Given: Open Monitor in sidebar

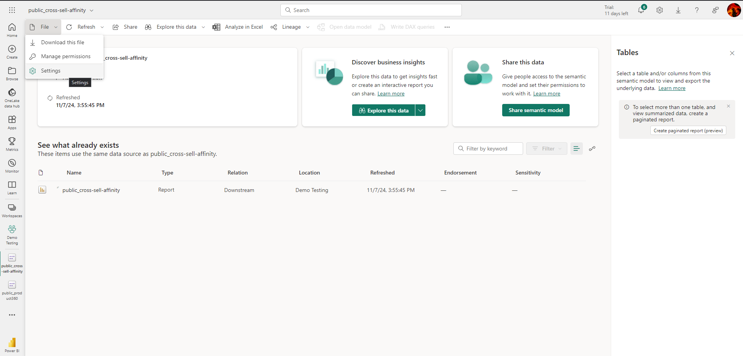Looking at the screenshot, I should [12, 166].
